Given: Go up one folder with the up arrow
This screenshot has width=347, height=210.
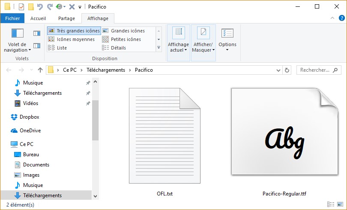Looking at the screenshot, I should tap(40, 70).
